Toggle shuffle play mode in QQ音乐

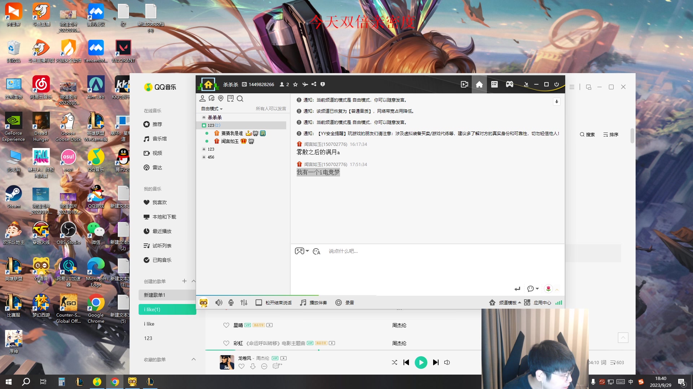pos(395,362)
